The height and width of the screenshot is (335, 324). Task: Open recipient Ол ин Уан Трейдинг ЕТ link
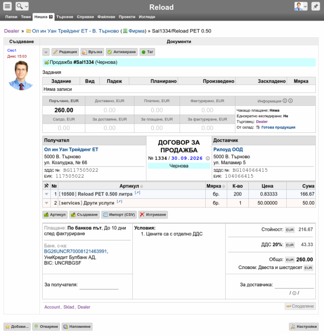coord(71,150)
